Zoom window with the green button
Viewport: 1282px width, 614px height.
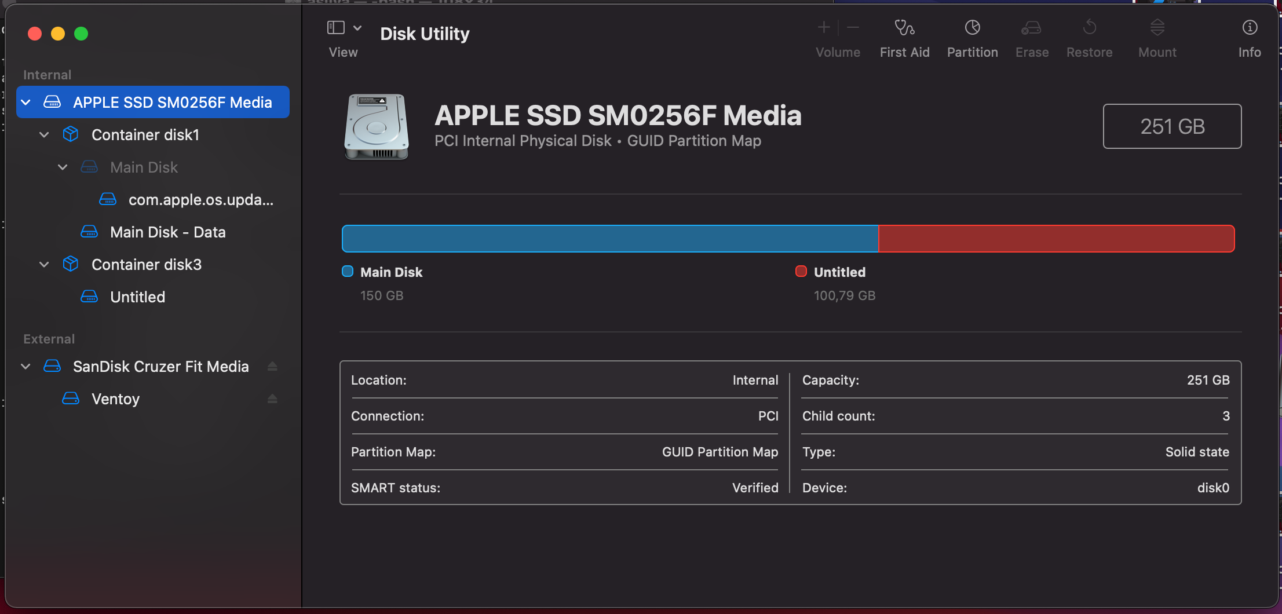pos(81,34)
